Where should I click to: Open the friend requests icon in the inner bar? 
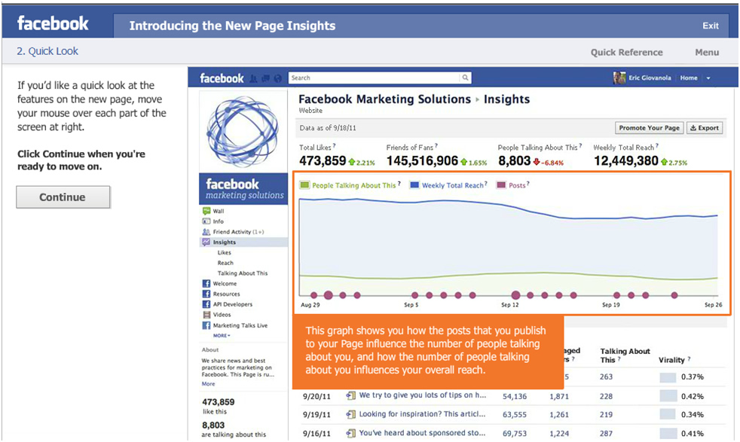click(x=253, y=78)
